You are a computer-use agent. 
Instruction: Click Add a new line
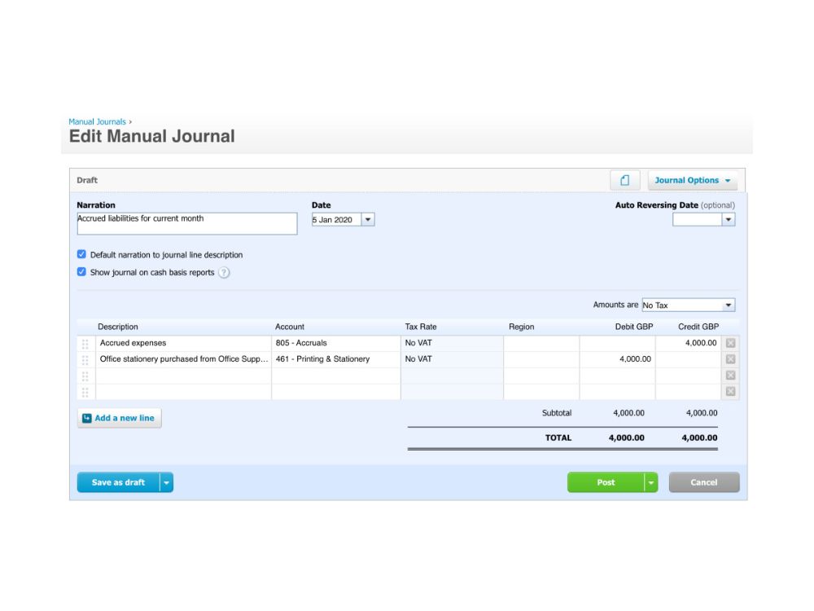click(120, 418)
